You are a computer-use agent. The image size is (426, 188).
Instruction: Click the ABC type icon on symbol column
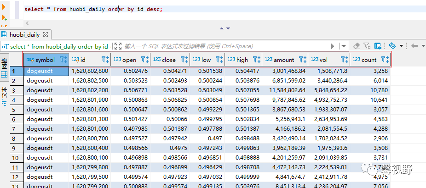pyautogui.click(x=30, y=60)
